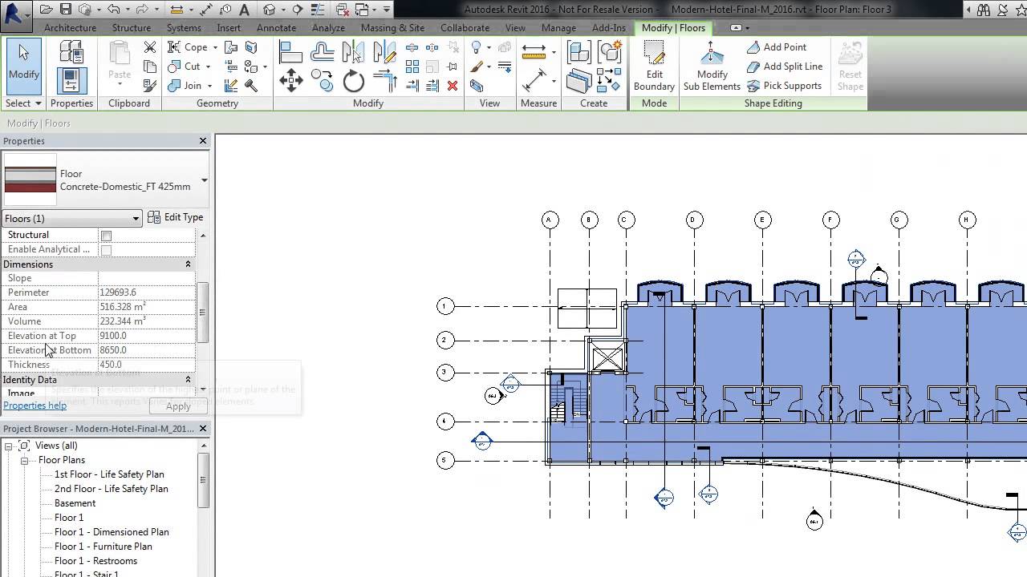Collapse the Identity Data section
This screenshot has width=1027, height=577.
[189, 380]
